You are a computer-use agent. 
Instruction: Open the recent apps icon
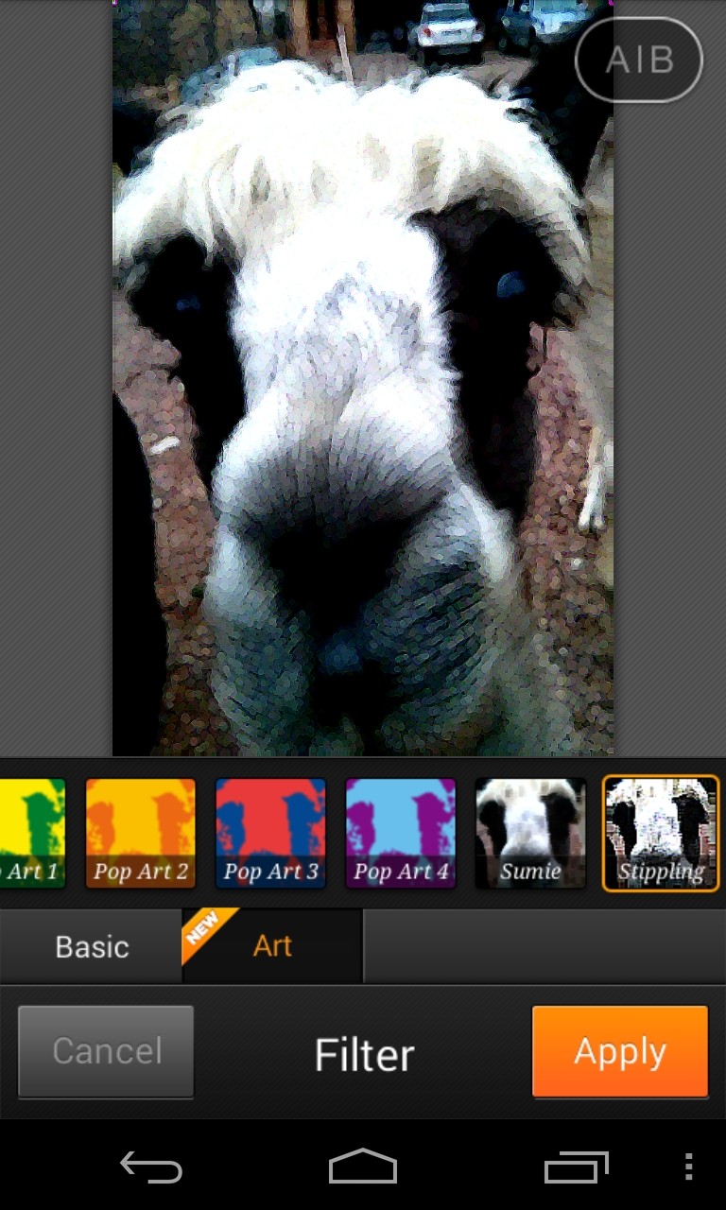[x=576, y=1167]
